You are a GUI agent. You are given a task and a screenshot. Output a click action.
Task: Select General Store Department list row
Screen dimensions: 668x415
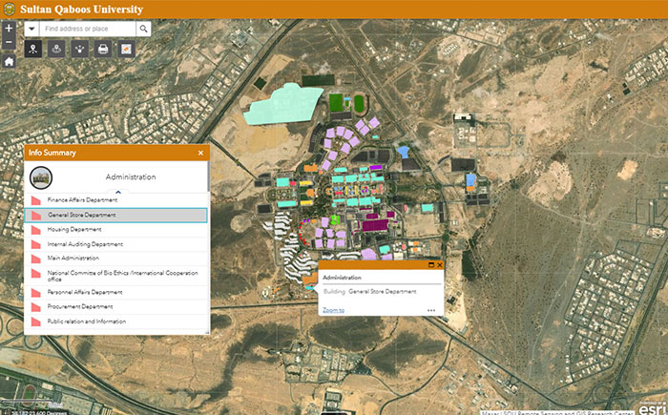click(x=115, y=216)
